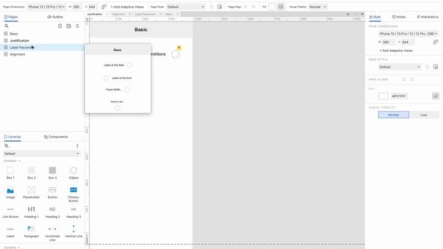Select the Heading 2 widget
Viewport: 443px width, 249px height.
53,212
